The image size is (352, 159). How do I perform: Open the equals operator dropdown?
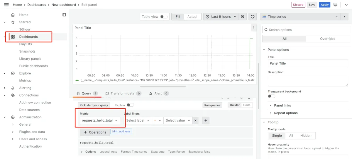point(158,120)
